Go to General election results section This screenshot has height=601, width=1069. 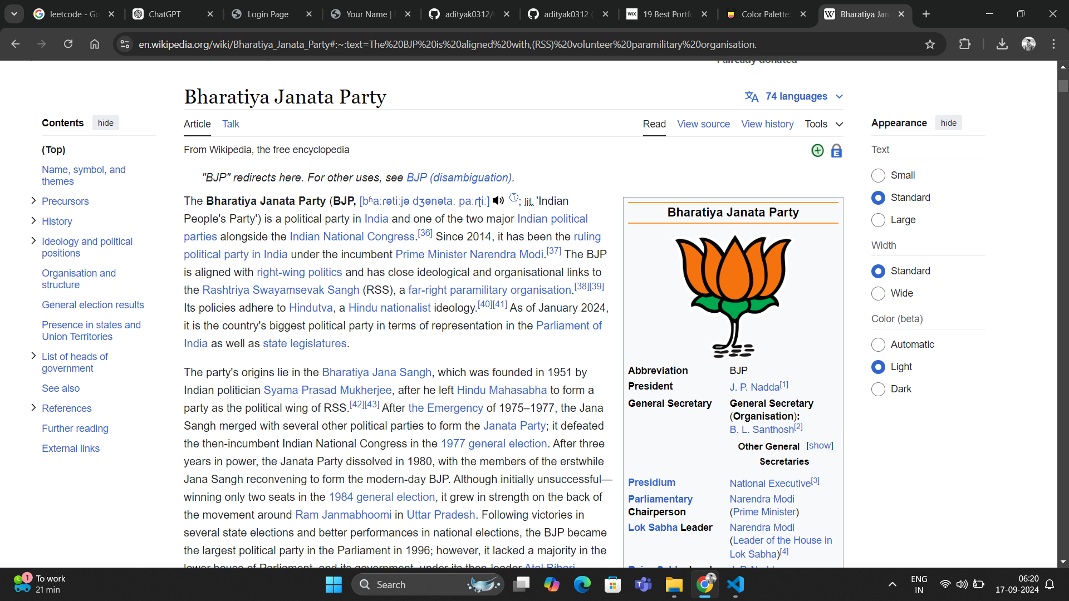(x=92, y=305)
